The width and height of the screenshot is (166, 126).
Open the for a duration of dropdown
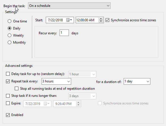pos(137,82)
